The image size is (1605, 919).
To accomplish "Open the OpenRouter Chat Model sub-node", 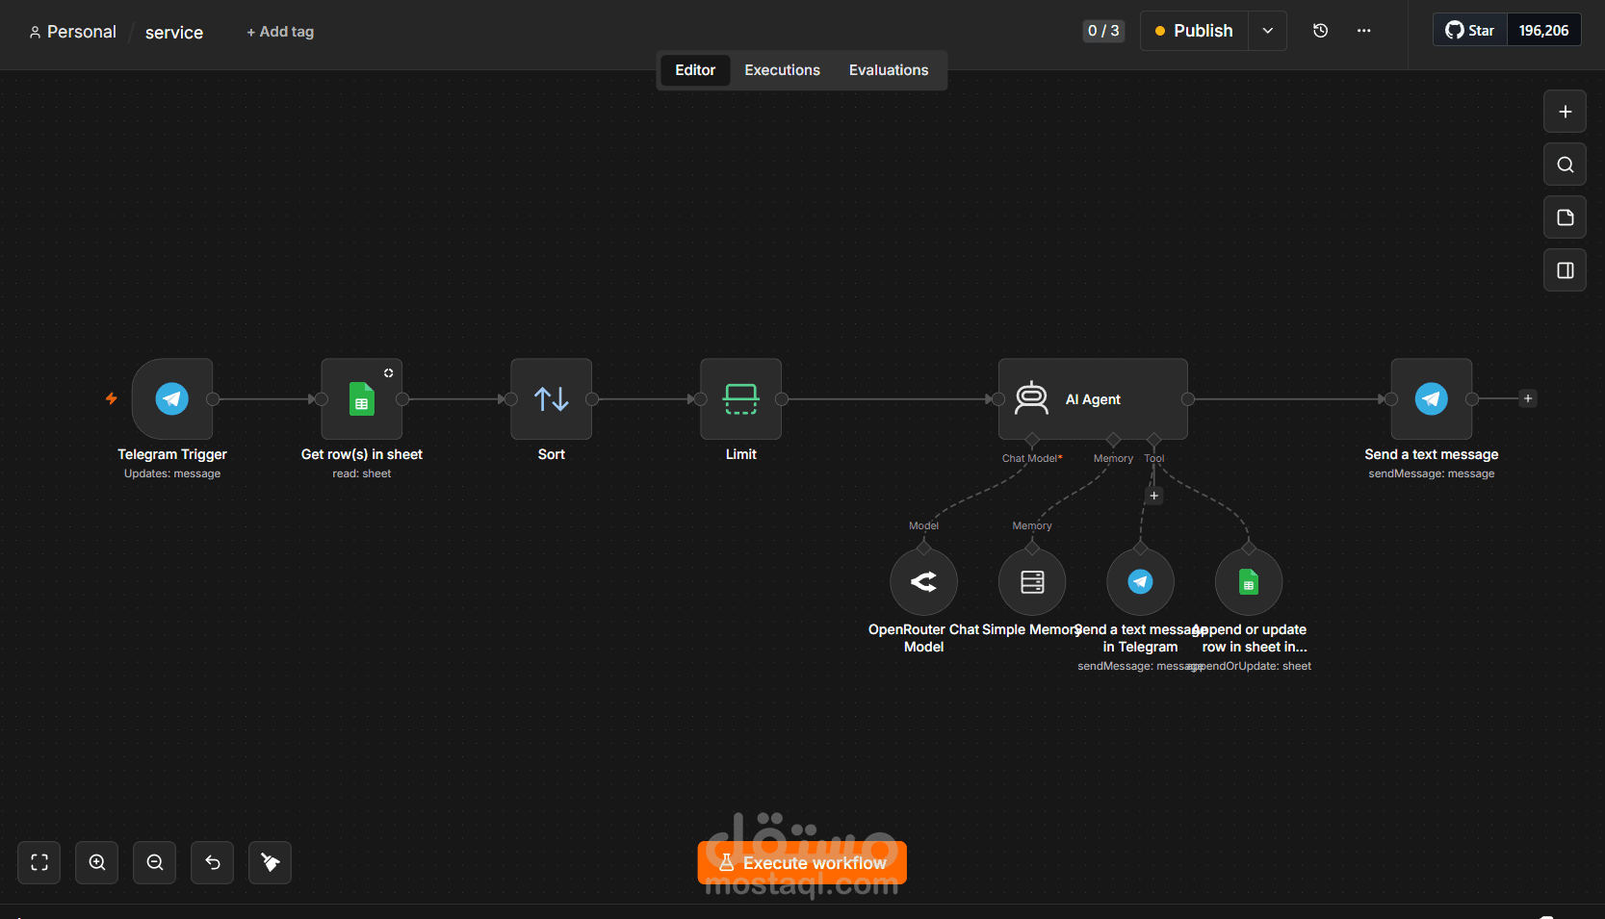I will pos(924,582).
